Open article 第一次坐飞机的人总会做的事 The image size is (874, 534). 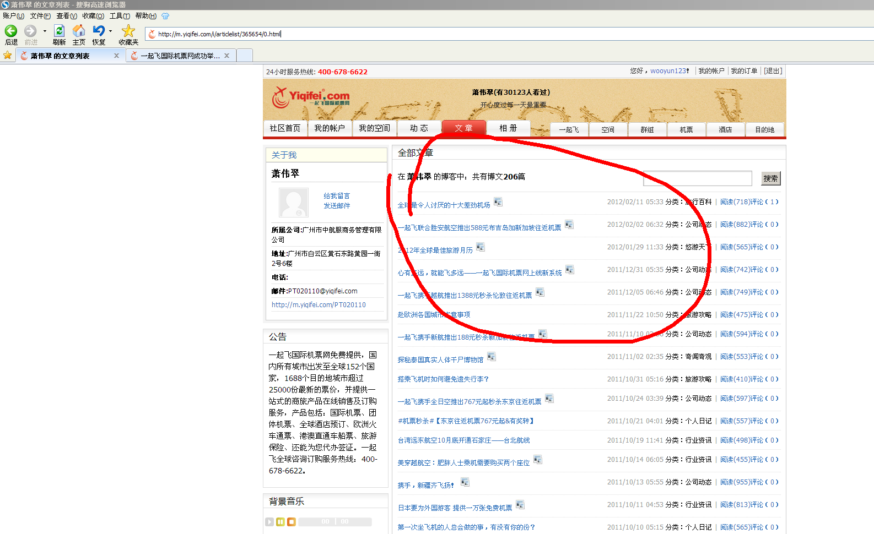click(466, 527)
